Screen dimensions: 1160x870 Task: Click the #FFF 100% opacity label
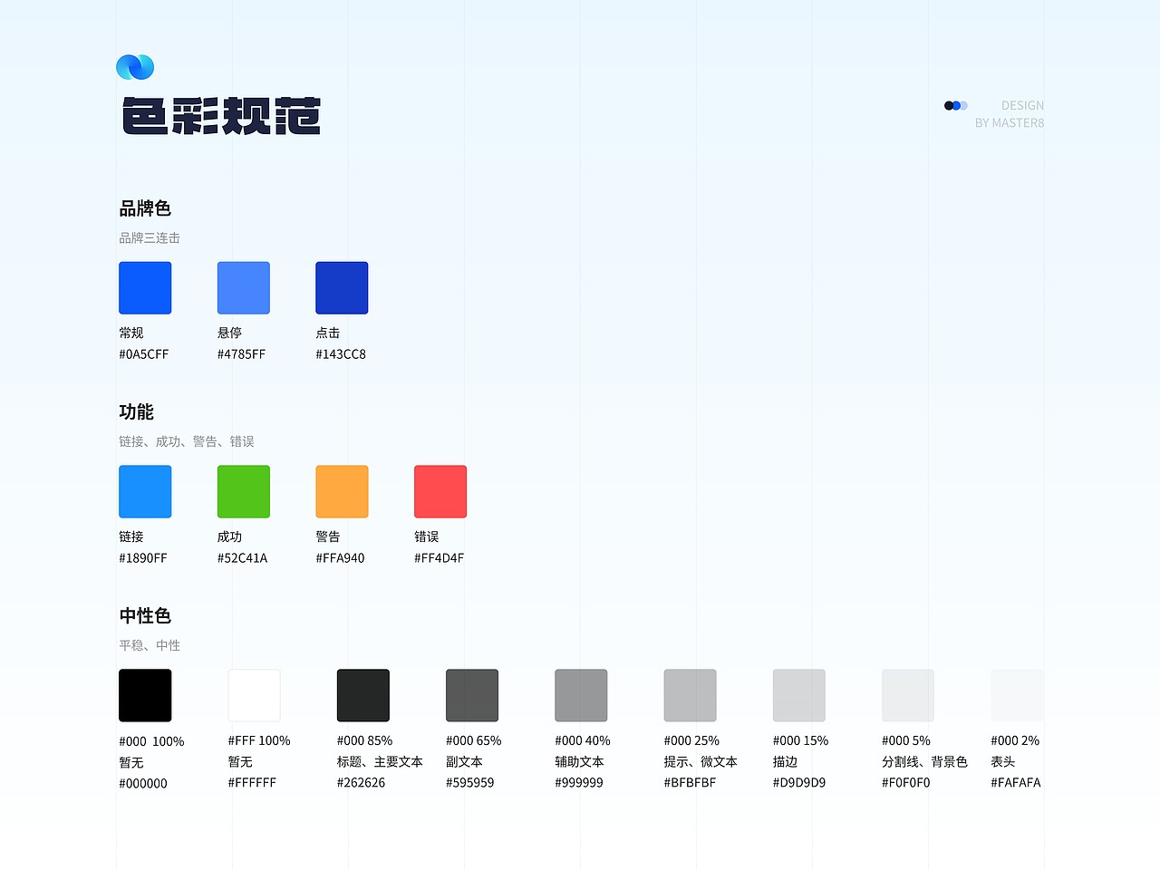(259, 741)
